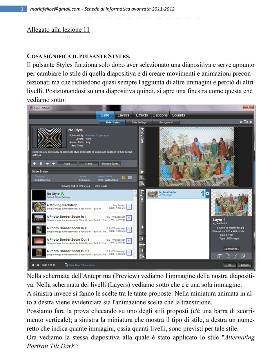Click the Total Time: 9.0 seconds text
Viewport: 261px width, 354px height.
(x=82, y=265)
